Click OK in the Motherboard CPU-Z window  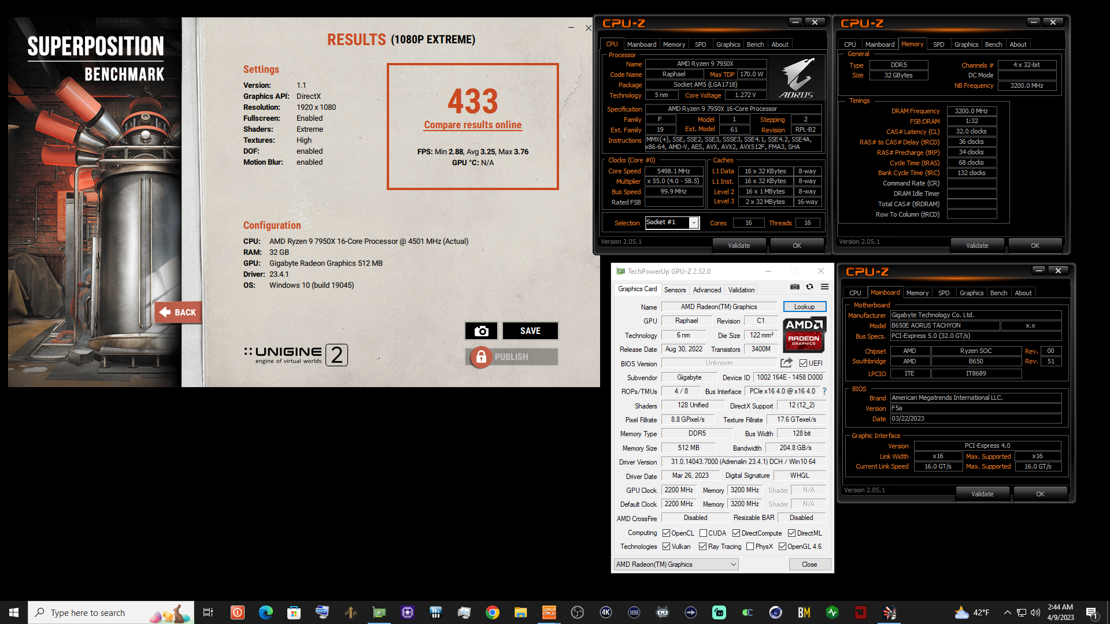click(1039, 494)
